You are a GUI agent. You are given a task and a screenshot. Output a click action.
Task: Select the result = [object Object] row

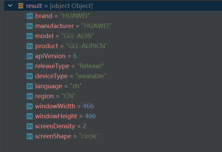point(113,6)
